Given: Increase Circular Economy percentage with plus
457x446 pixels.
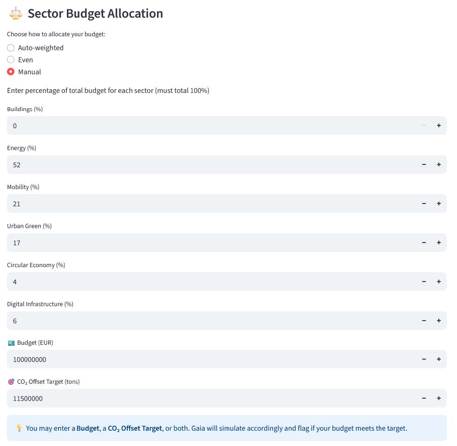Looking at the screenshot, I should (438, 282).
